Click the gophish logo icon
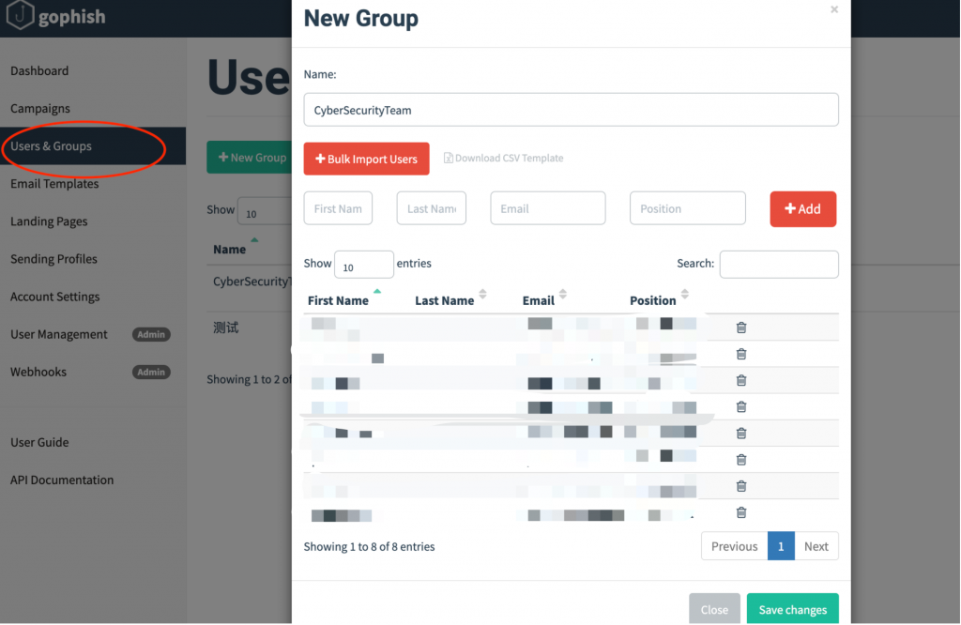The image size is (961, 625). tap(21, 17)
